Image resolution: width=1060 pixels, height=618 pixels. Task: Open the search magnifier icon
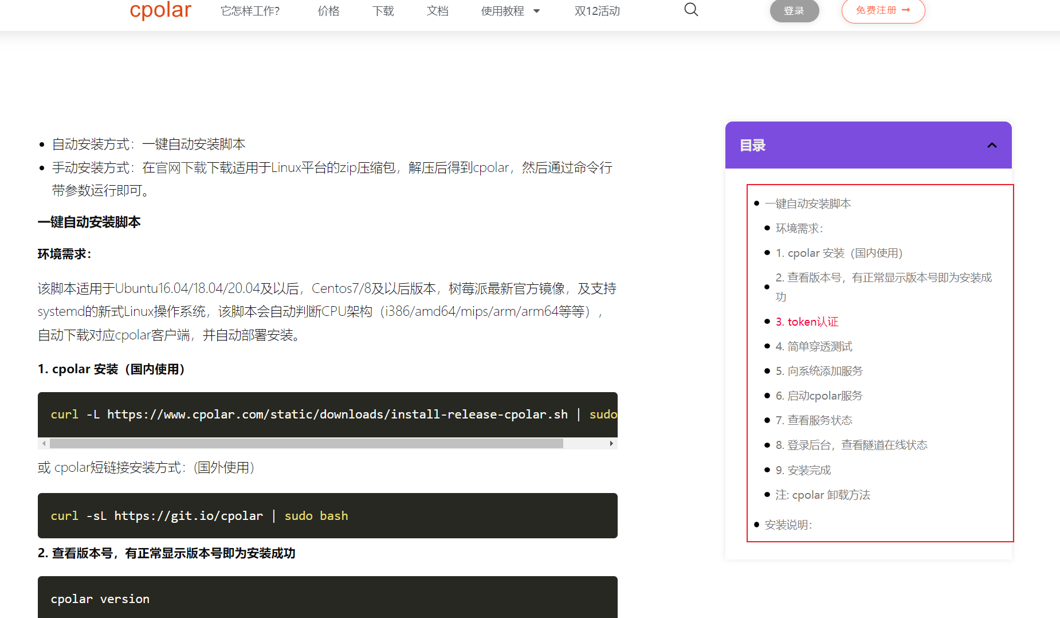click(x=691, y=10)
